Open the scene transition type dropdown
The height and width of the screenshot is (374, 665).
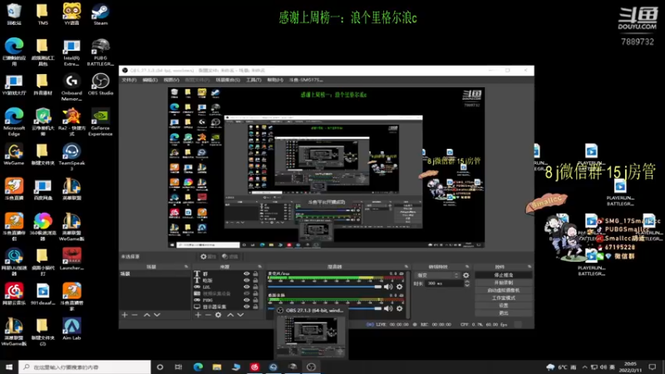[x=437, y=275]
